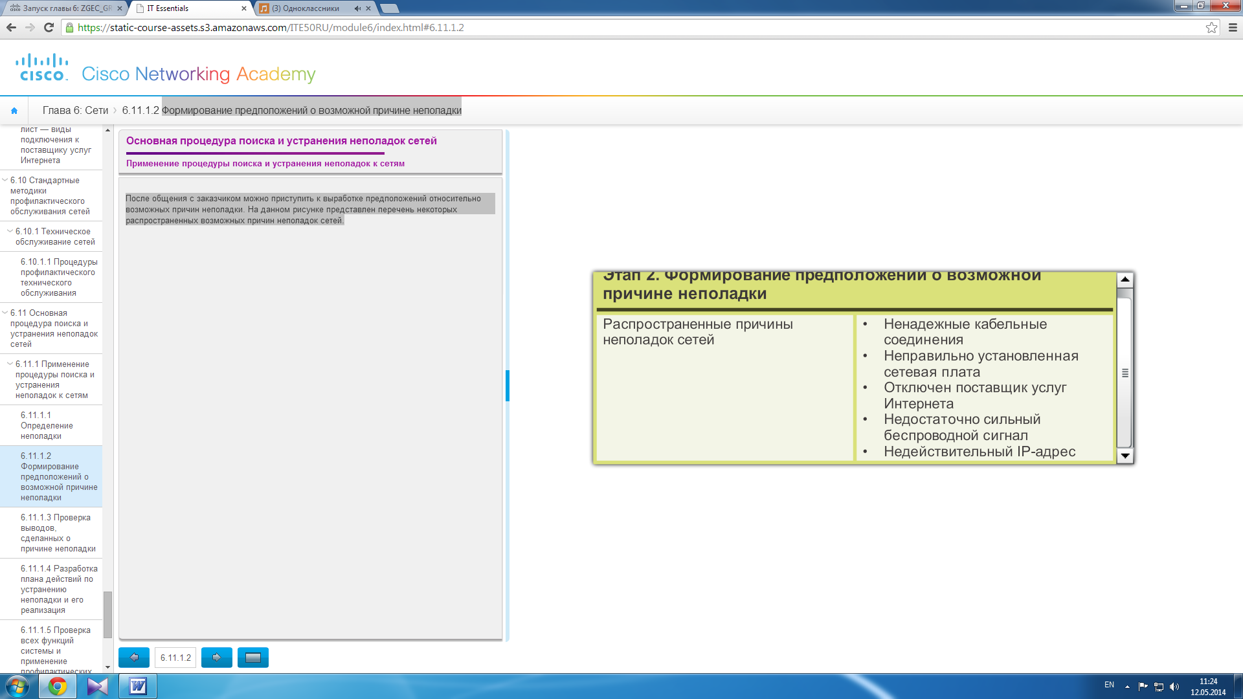Viewport: 1243px width, 699px height.
Task: Select 6.11.1.2 Формирование предположений item
Action: [51, 476]
